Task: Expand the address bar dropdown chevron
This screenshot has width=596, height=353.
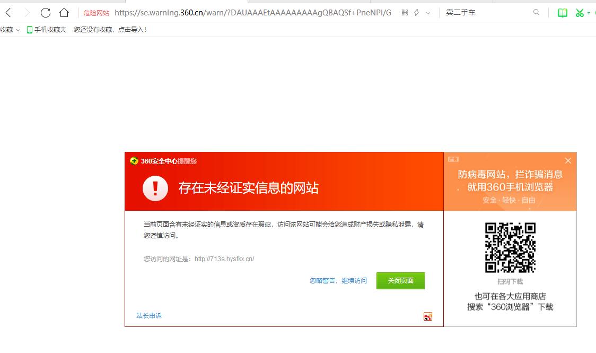Action: (428, 13)
